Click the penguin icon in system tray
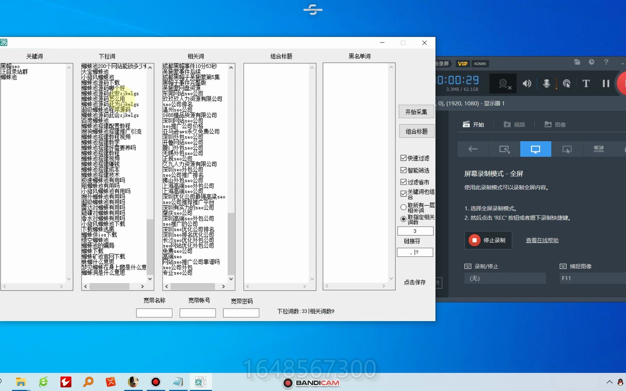Screen dimensions: 626x391 621,382
